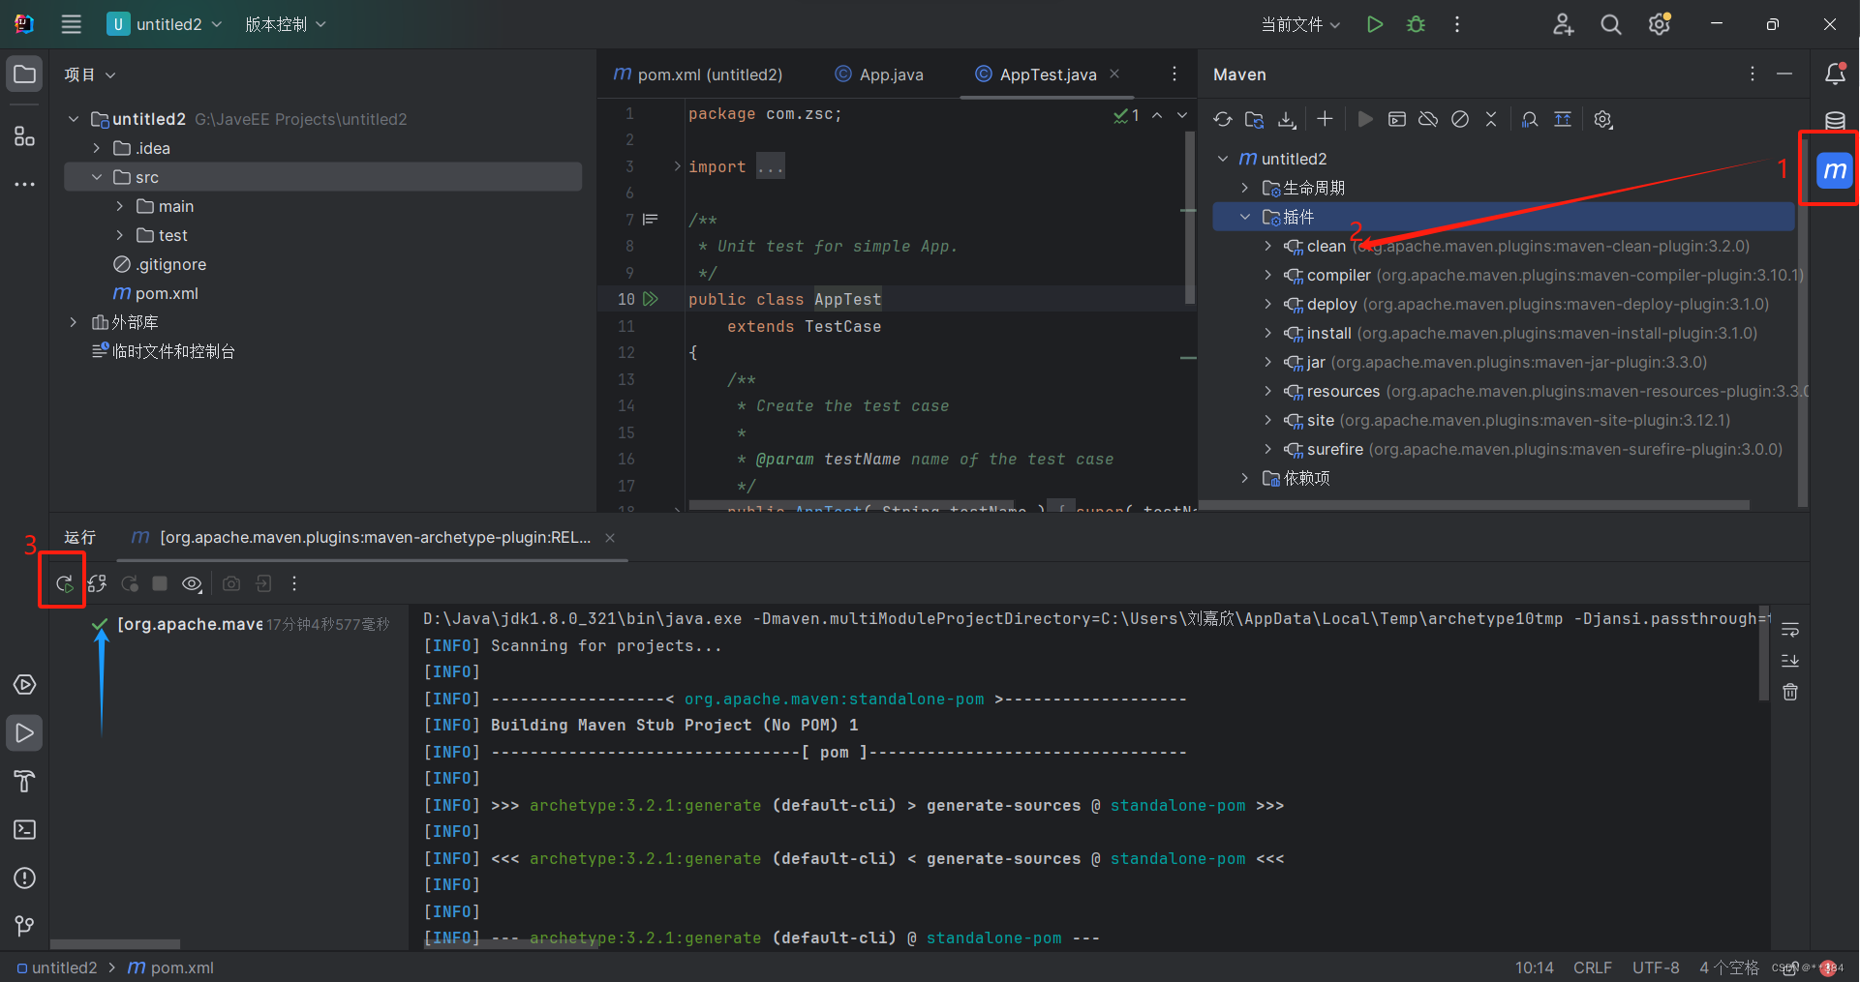Open Search Everywhere magnifier
This screenshot has width=1860, height=982.
(x=1611, y=24)
